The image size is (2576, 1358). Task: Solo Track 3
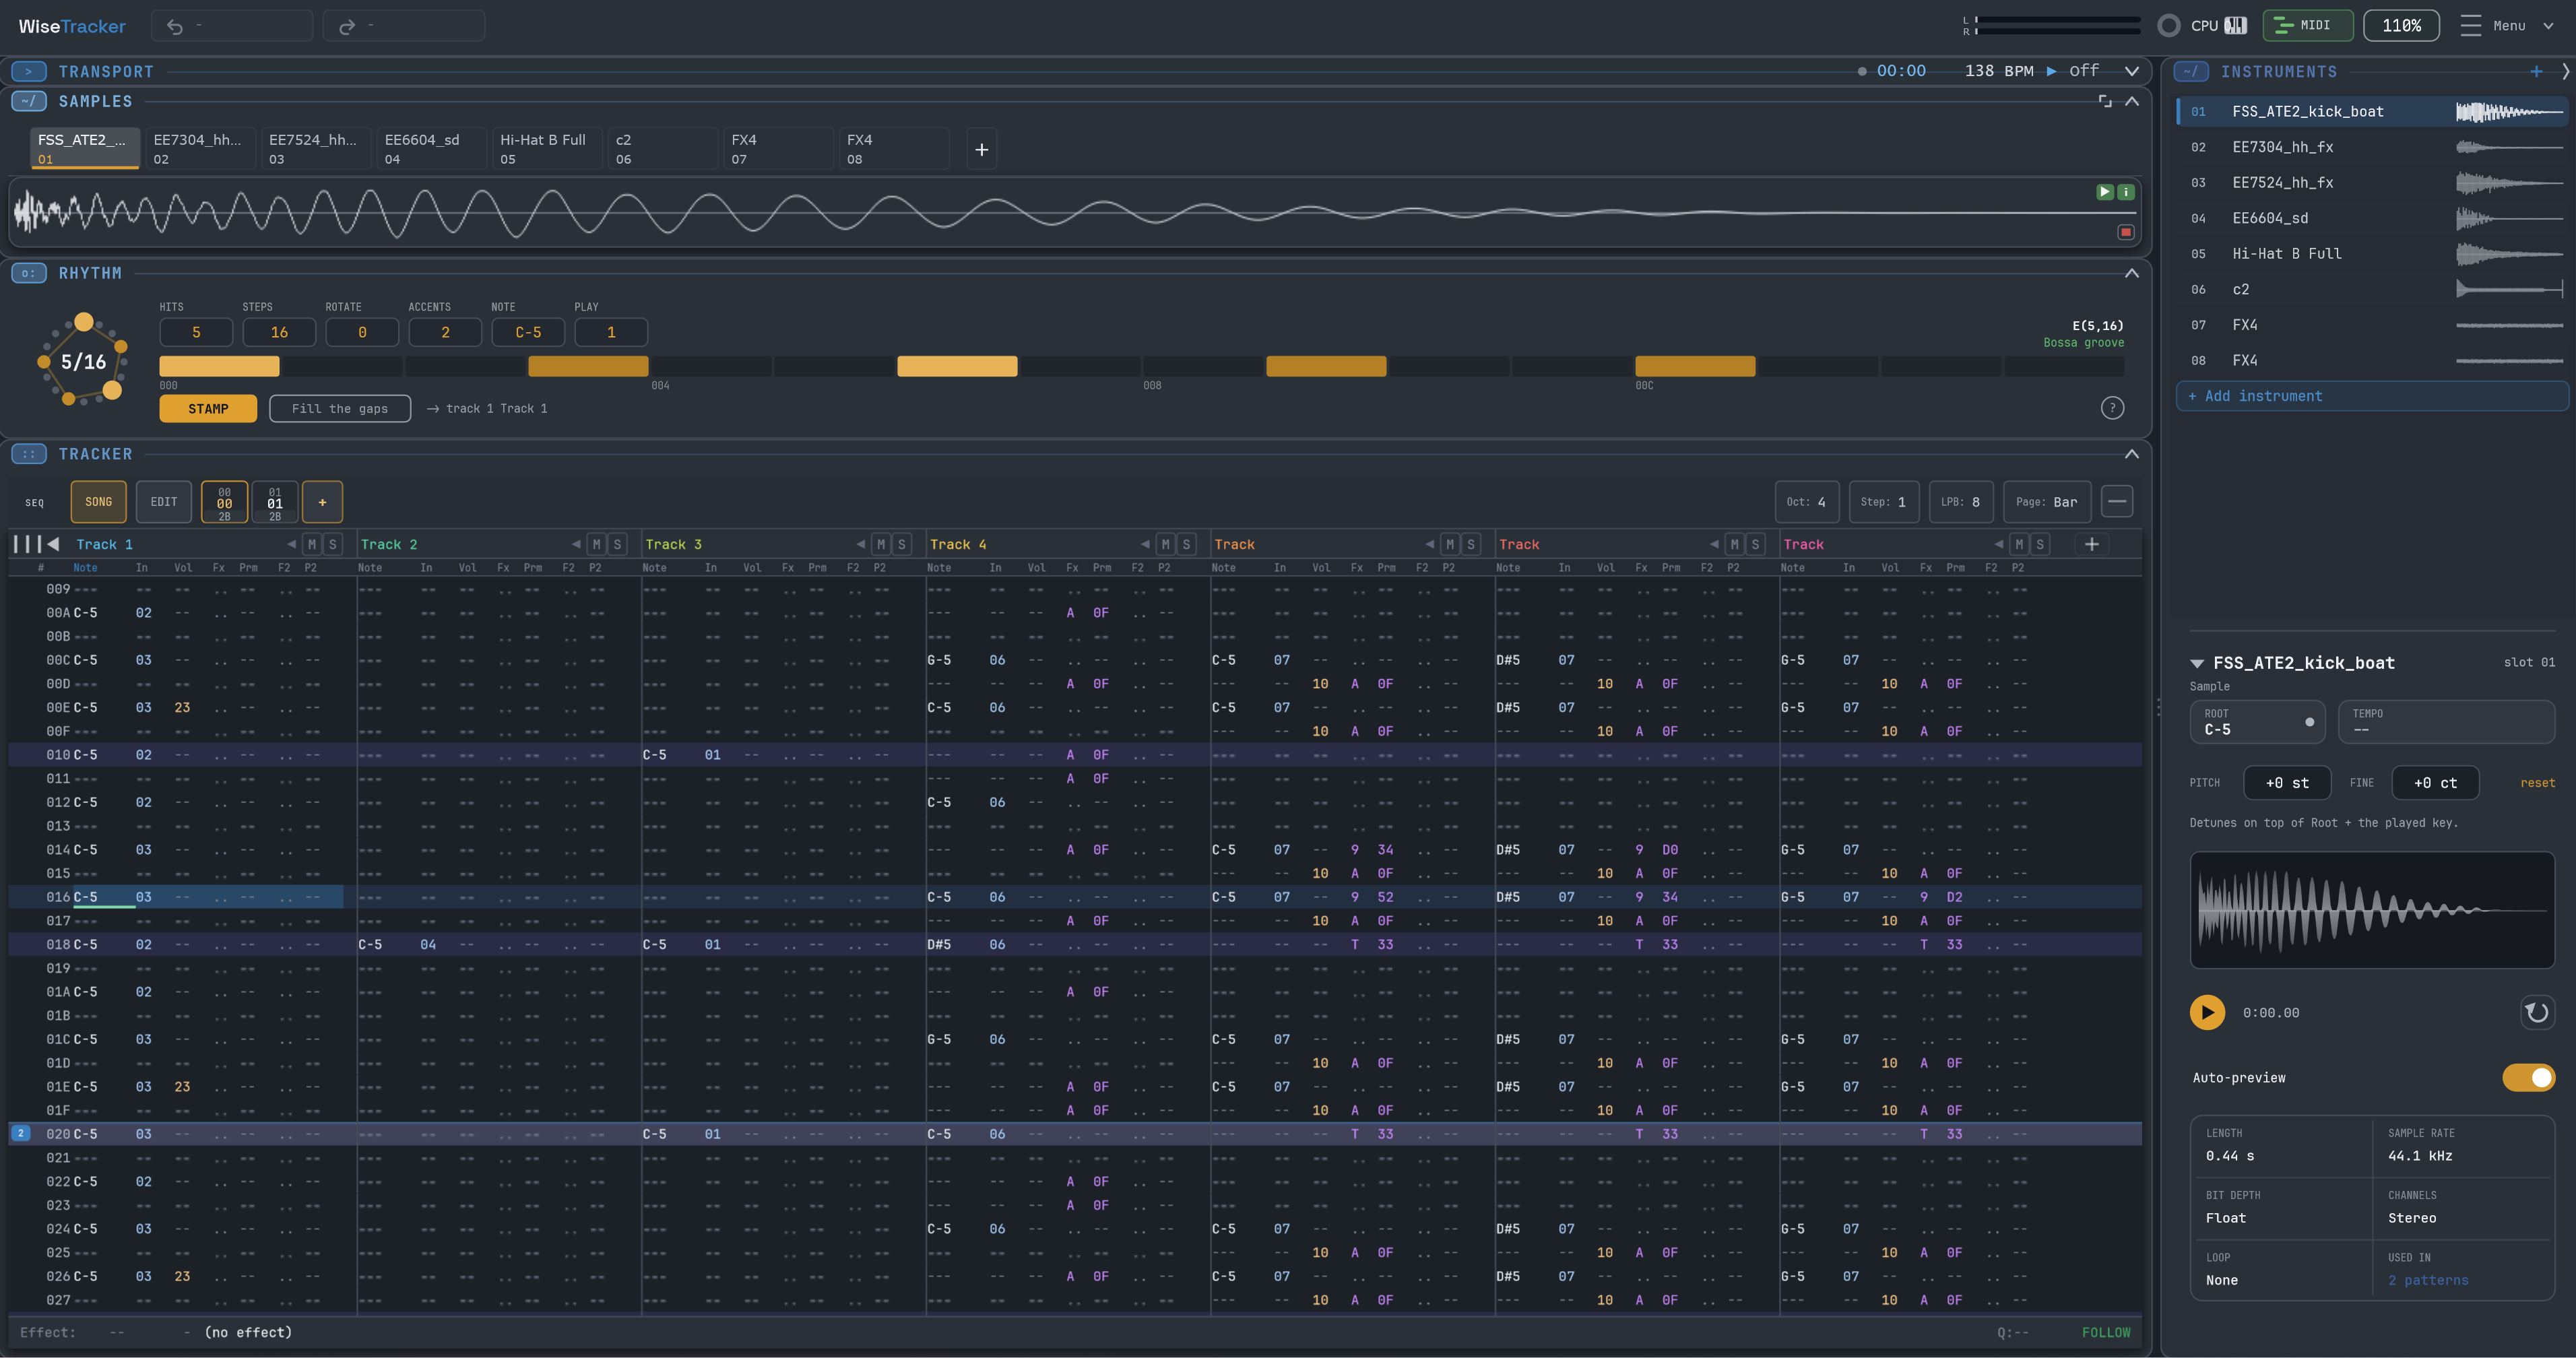coord(902,544)
